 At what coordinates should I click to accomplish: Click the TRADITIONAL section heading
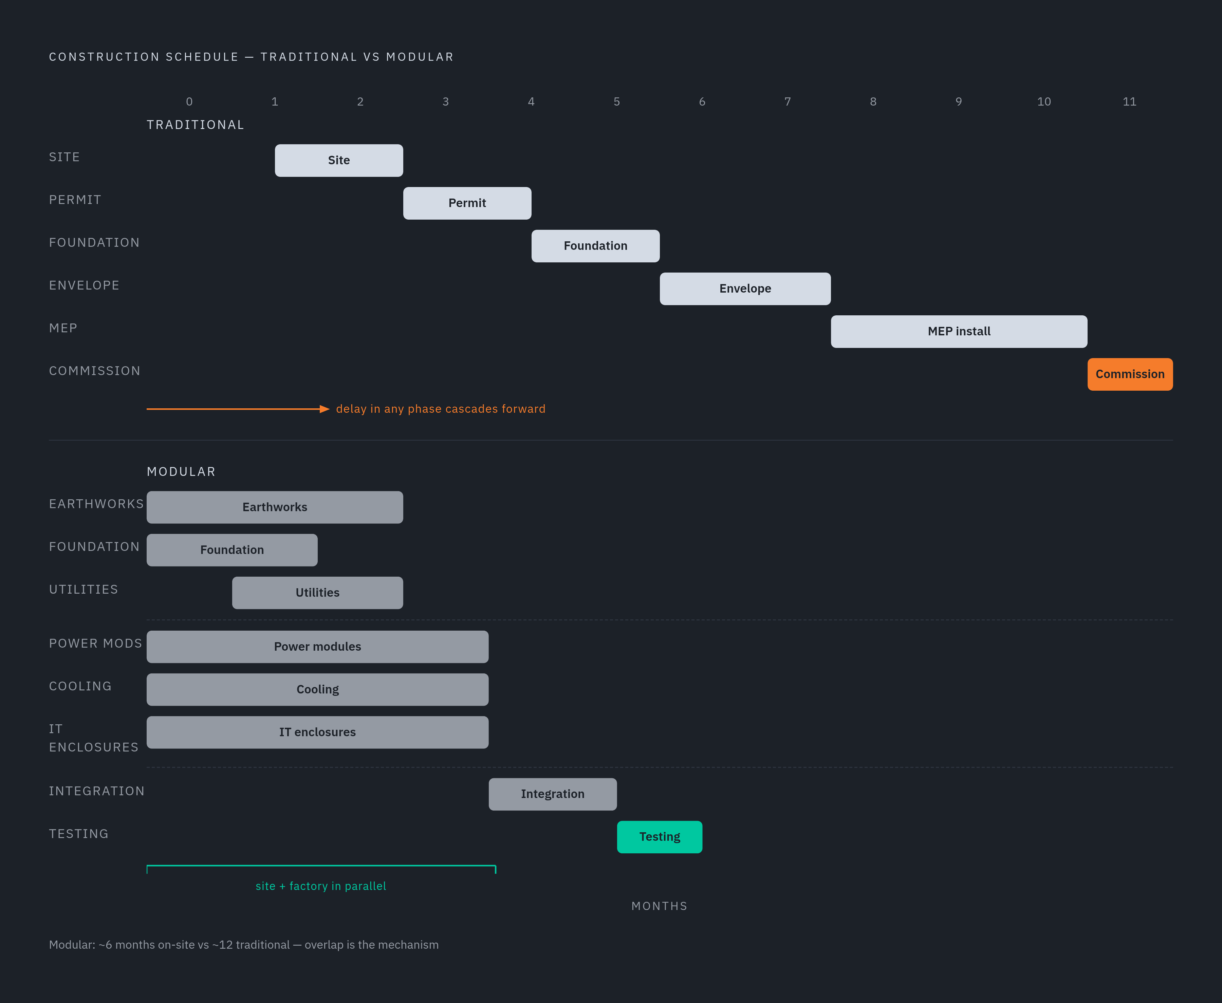[x=195, y=125]
